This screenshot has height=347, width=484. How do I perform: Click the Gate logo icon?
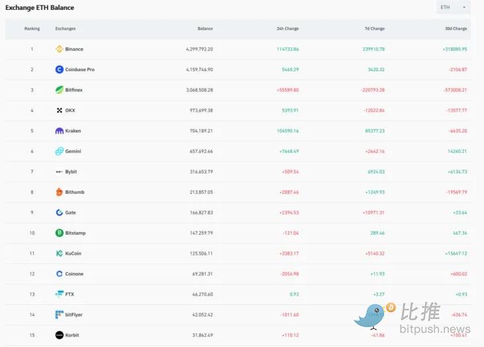[60, 212]
